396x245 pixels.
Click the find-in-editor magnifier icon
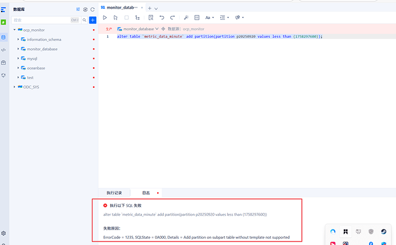click(x=150, y=18)
